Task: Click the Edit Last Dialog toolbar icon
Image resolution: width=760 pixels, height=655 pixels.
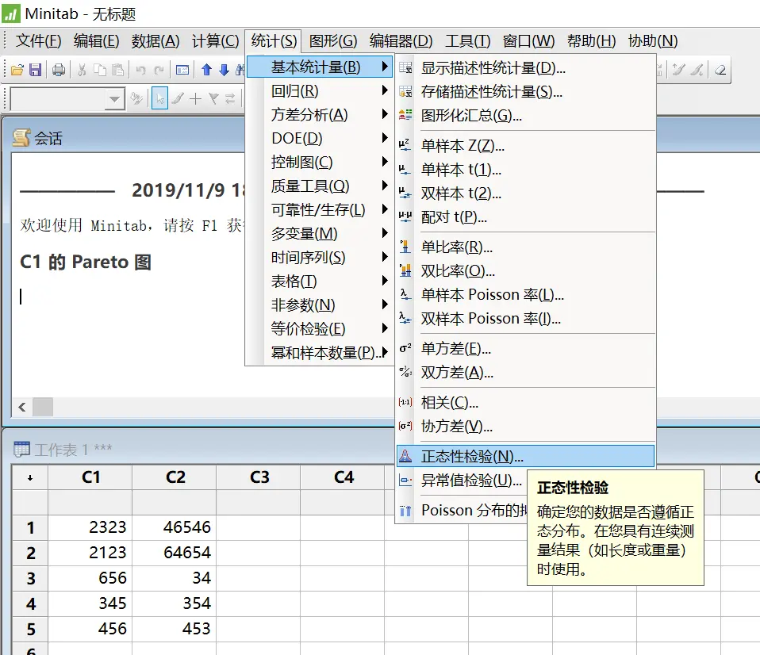Action: click(x=182, y=71)
